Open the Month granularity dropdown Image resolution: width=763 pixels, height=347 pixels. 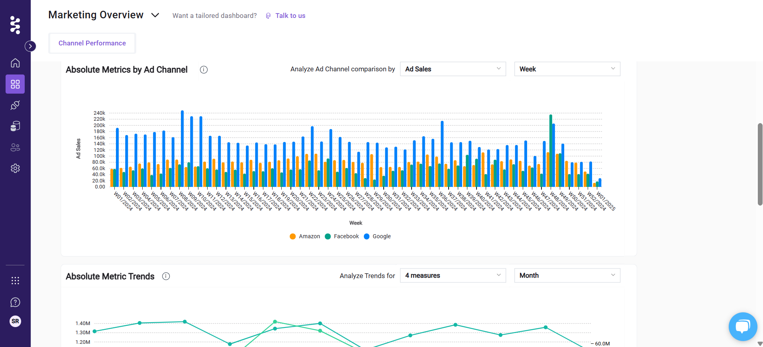click(567, 275)
